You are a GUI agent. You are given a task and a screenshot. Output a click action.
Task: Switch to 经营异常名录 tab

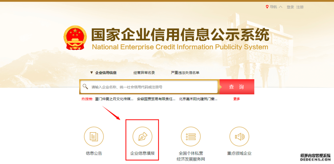coord(144,73)
